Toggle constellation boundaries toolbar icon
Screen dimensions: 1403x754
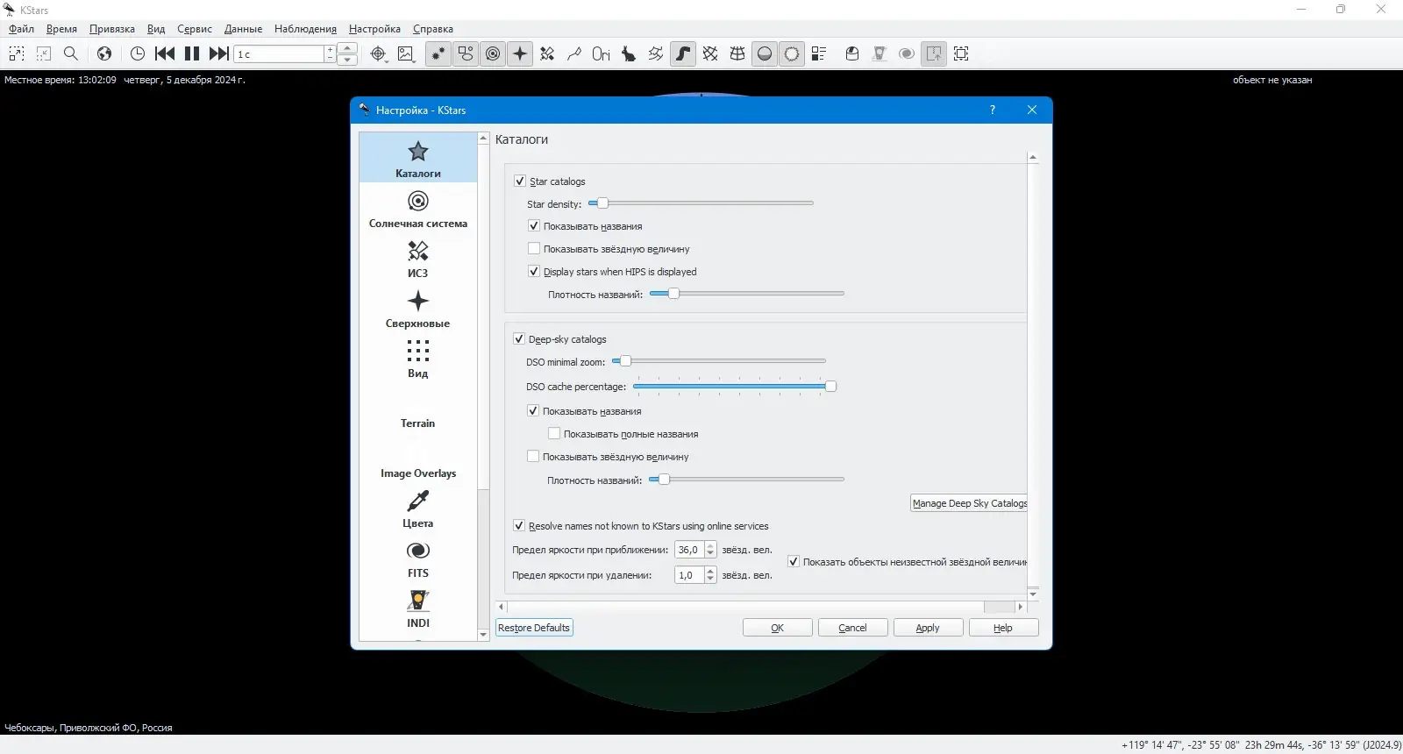pyautogui.click(x=656, y=53)
